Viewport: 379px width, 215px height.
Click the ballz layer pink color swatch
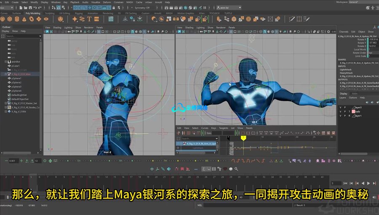click(x=353, y=112)
